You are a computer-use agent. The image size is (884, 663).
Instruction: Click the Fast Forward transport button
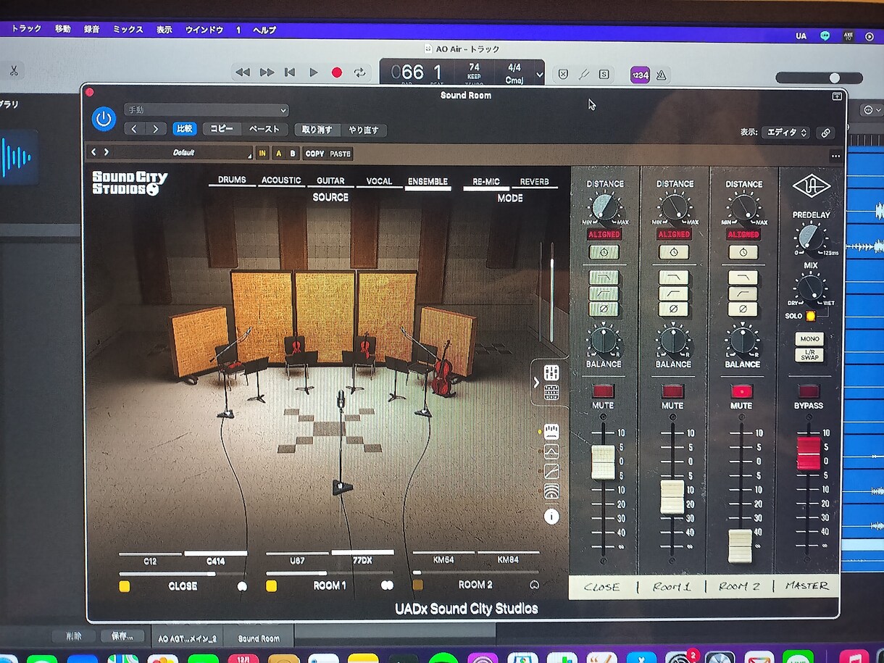coord(267,72)
